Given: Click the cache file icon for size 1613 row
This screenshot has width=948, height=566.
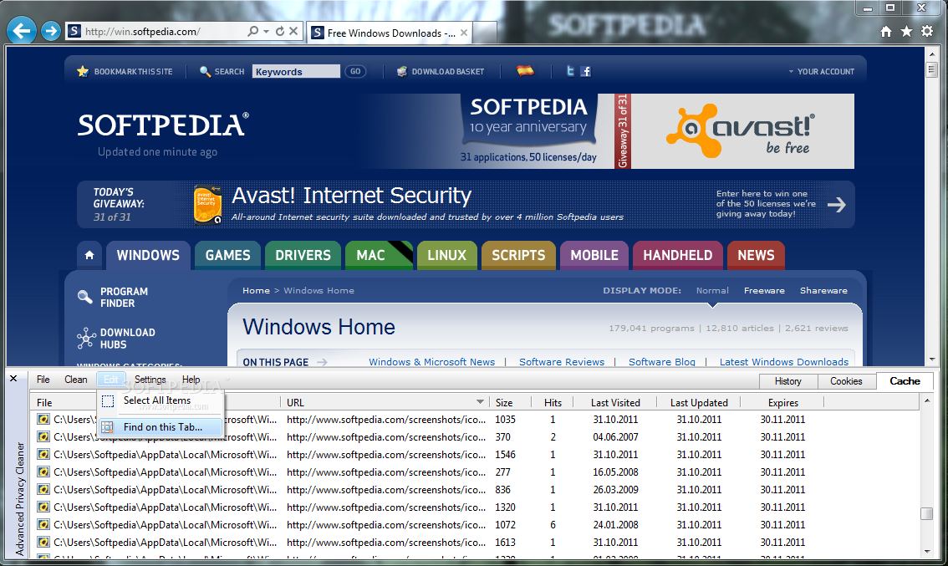Looking at the screenshot, I should click(43, 542).
